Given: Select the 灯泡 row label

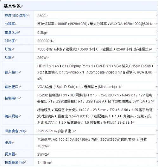Looking at the screenshot, I should (x=8, y=49).
